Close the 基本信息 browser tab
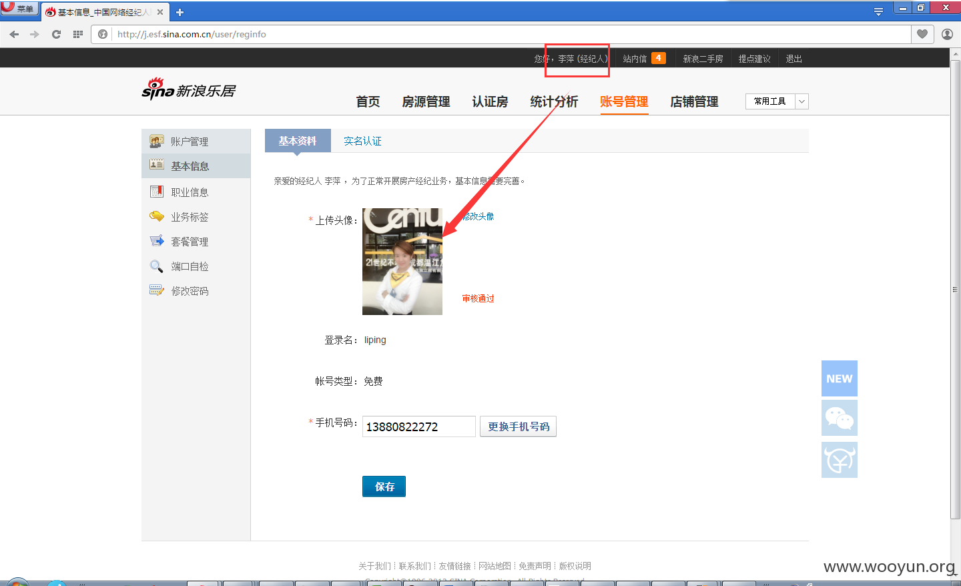This screenshot has height=586, width=961. tap(160, 12)
